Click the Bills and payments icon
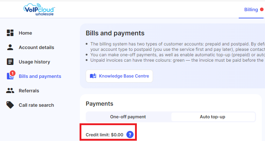 click(11, 75)
